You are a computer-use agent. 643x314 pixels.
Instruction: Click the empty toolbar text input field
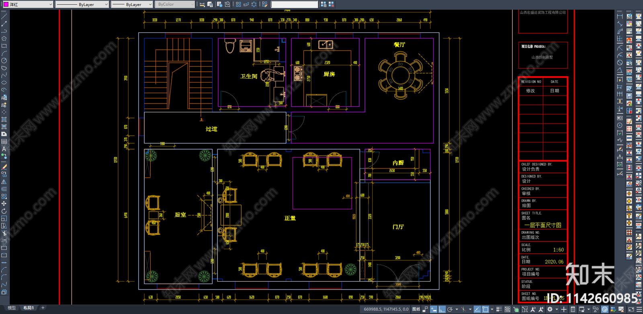click(x=295, y=4)
